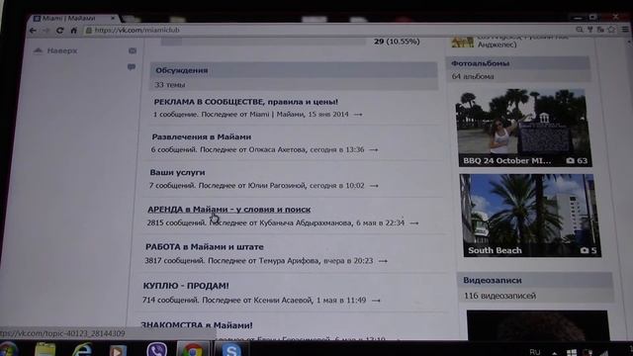Screen dimensions: 633x356
Task: Open the Chrome menu hamburger icon
Action: (x=625, y=29)
